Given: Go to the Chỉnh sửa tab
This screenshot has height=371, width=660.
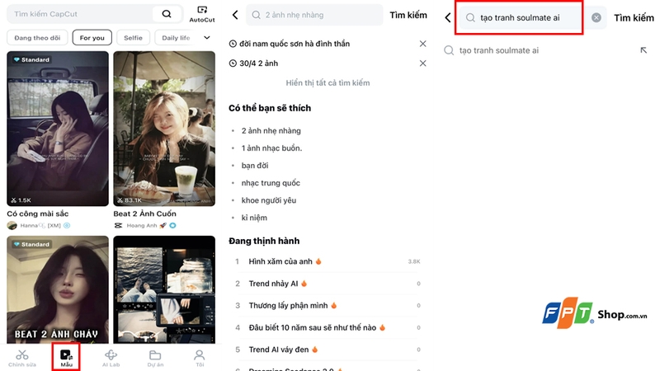Looking at the screenshot, I should [x=22, y=359].
